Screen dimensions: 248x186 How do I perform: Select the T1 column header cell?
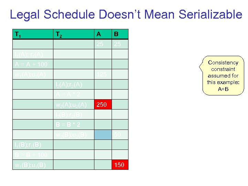(x=33, y=34)
